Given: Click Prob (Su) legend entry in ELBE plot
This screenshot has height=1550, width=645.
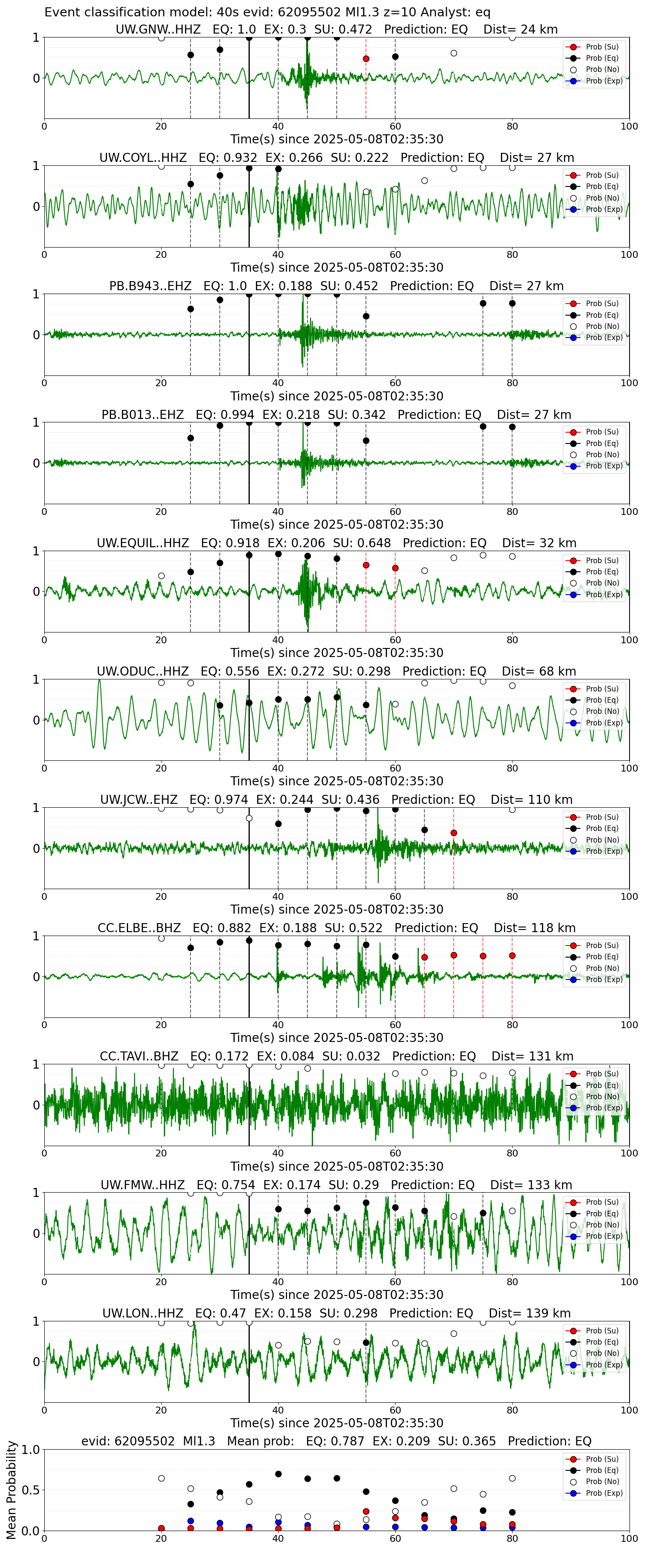Looking at the screenshot, I should pos(594,945).
